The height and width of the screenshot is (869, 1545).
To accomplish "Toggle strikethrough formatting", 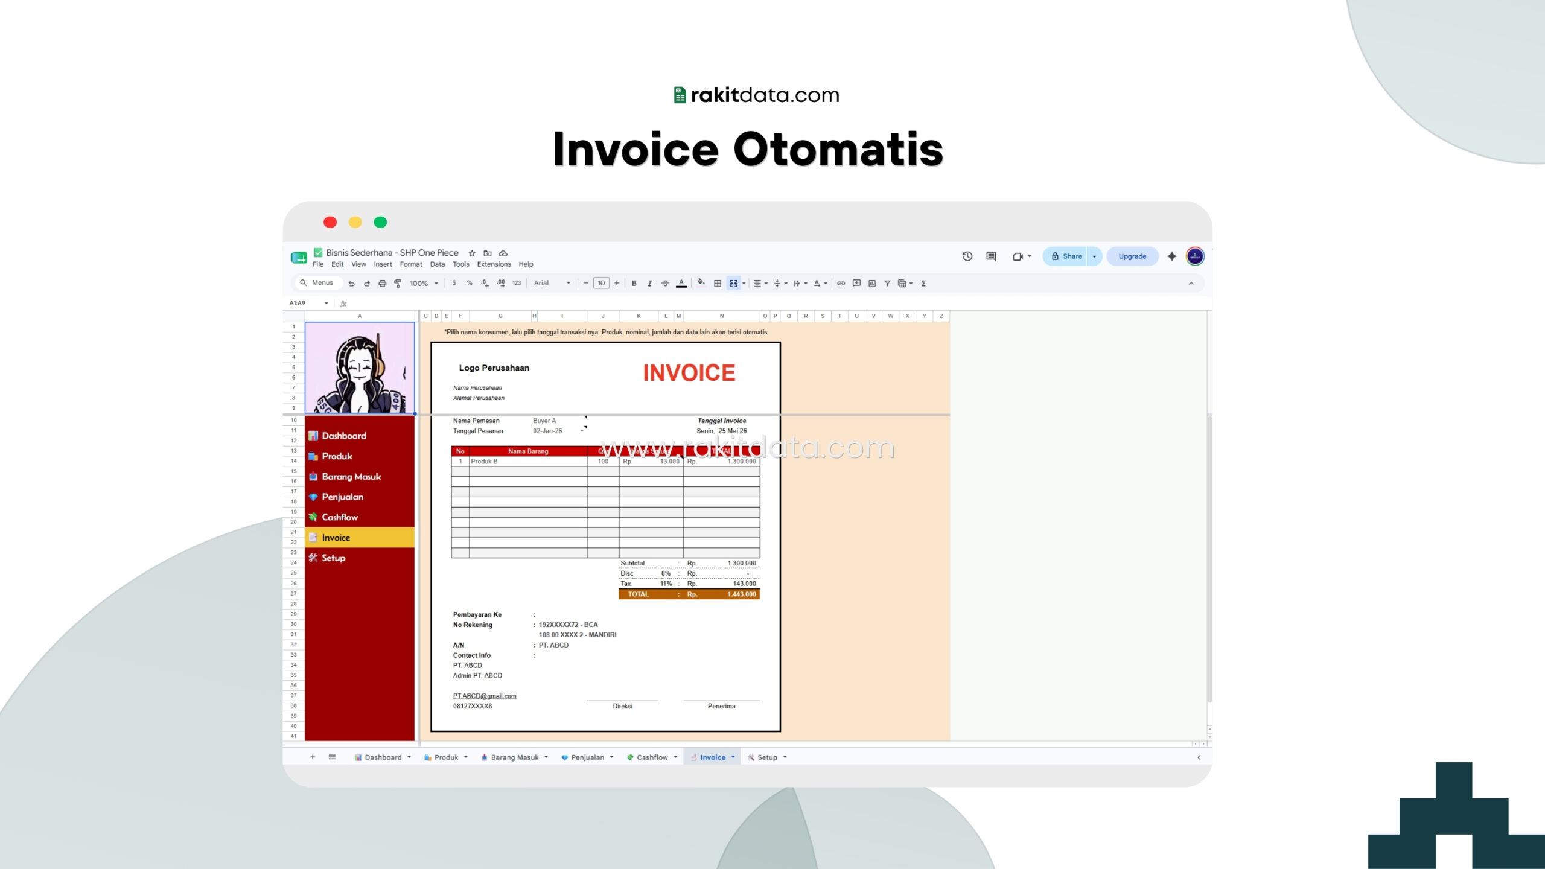I will pyautogui.click(x=665, y=283).
